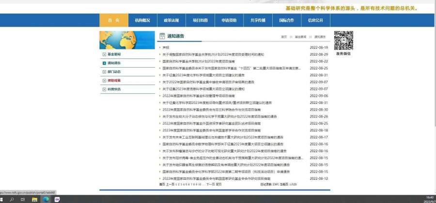Click the 资助成果 sidebar plus icon

(x=104, y=80)
